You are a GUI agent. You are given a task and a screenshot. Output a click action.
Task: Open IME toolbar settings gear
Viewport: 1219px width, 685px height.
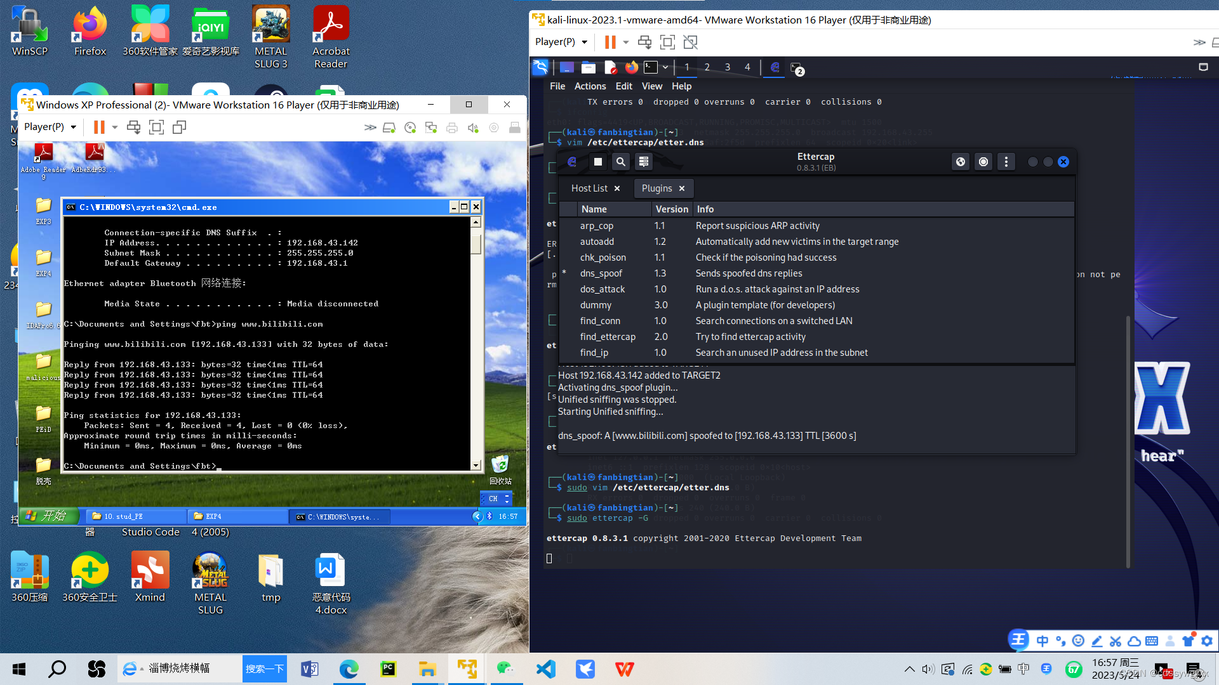pos(1207,641)
